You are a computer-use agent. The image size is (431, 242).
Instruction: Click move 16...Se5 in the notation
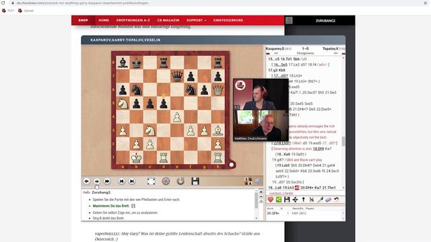280,65
